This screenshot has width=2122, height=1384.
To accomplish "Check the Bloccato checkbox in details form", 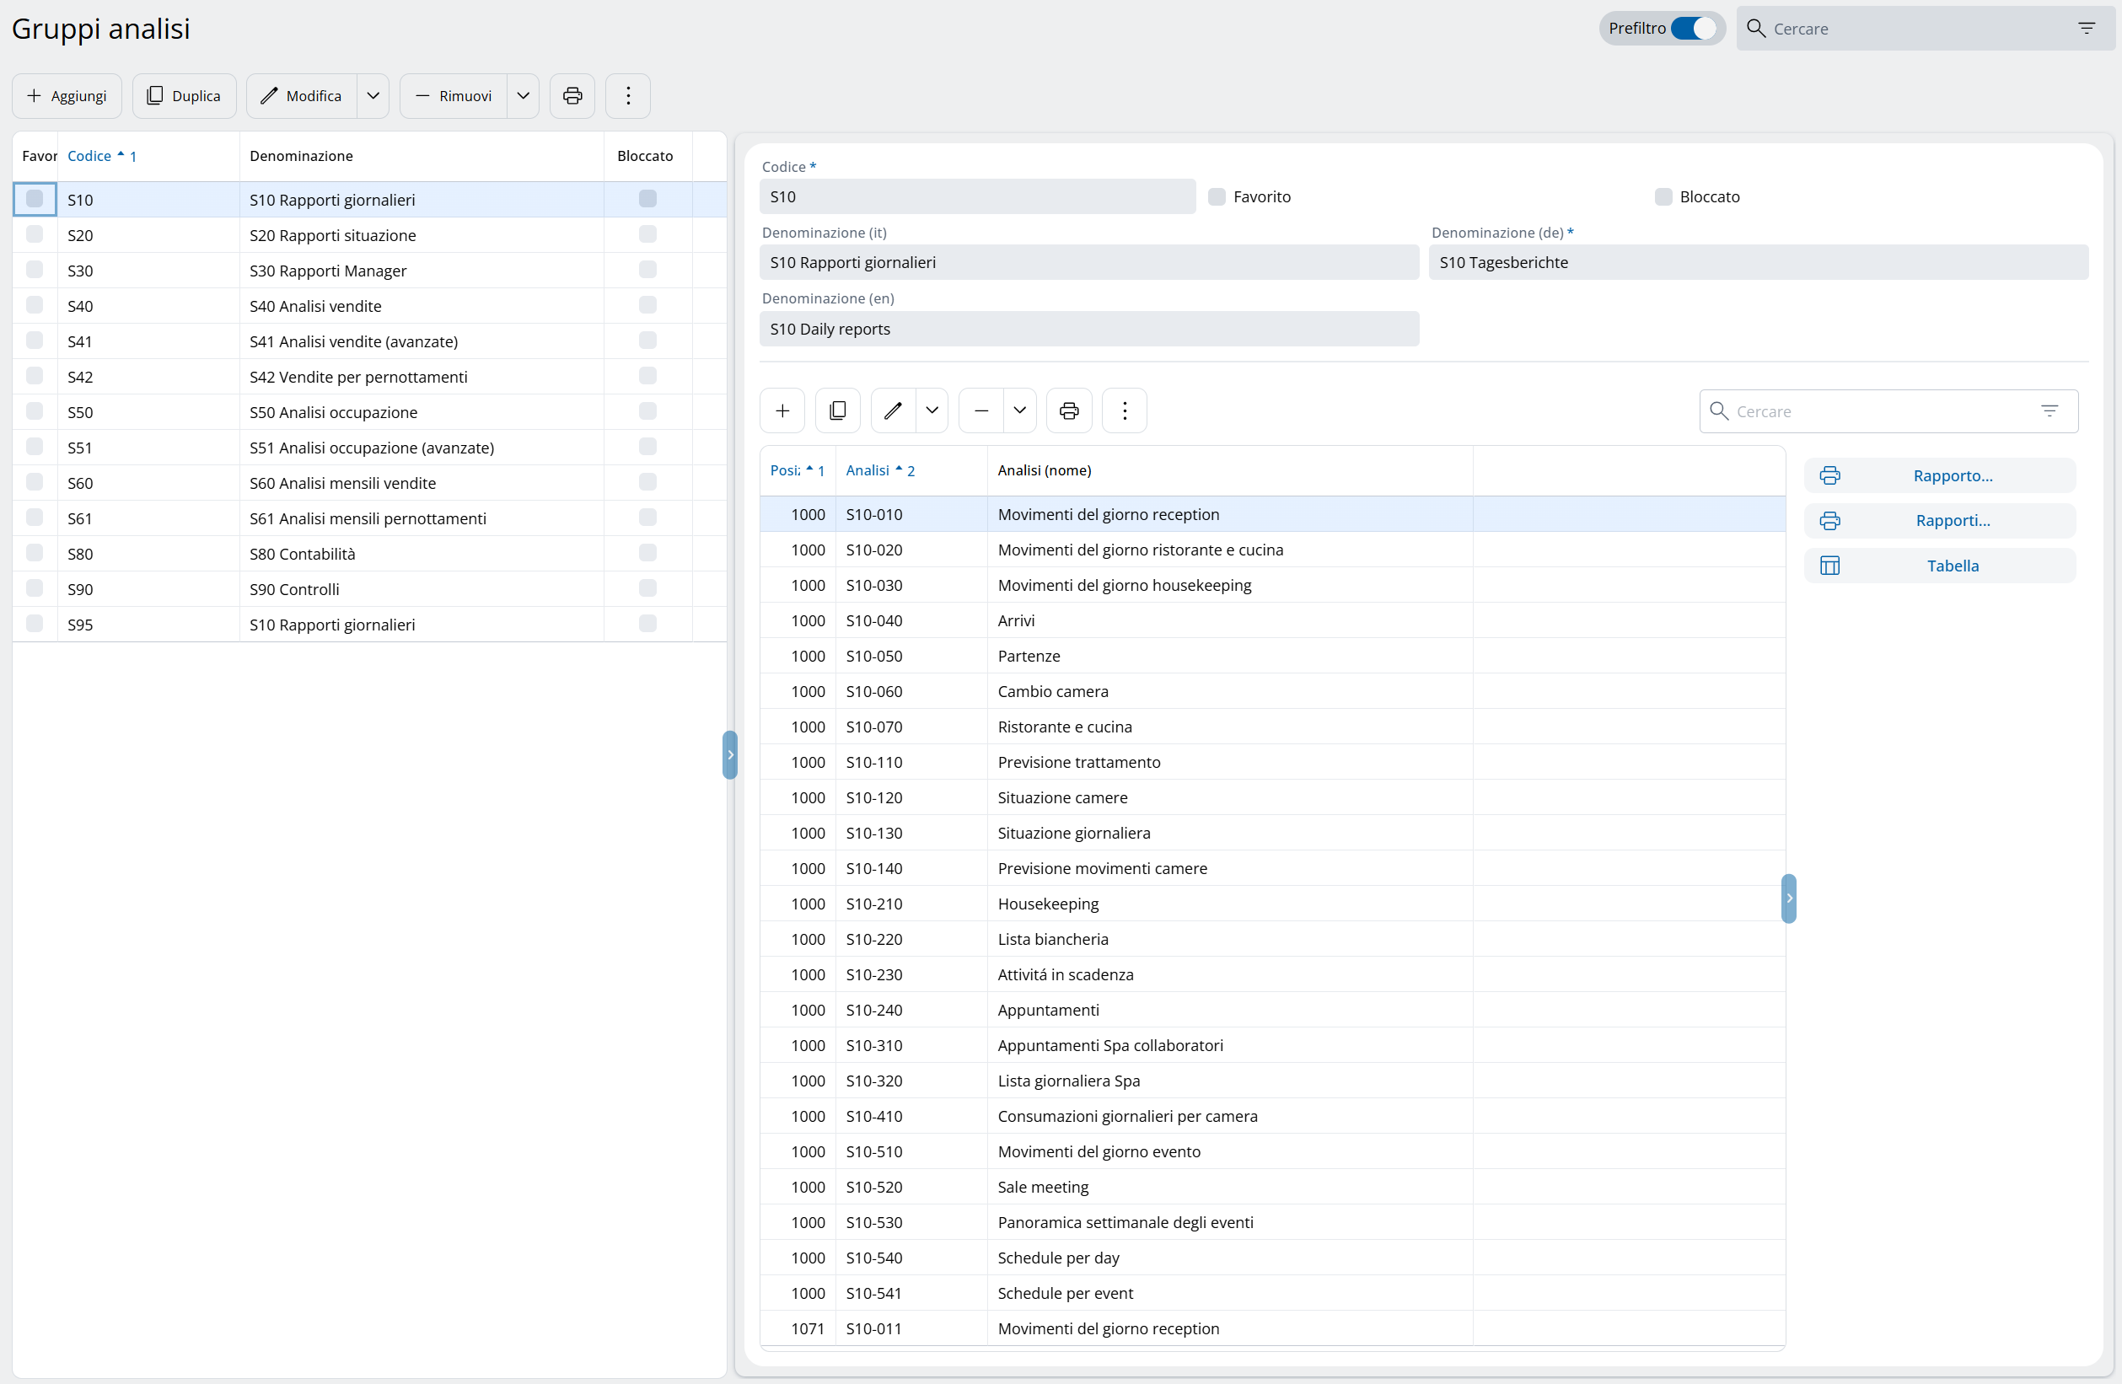I will [x=1663, y=197].
